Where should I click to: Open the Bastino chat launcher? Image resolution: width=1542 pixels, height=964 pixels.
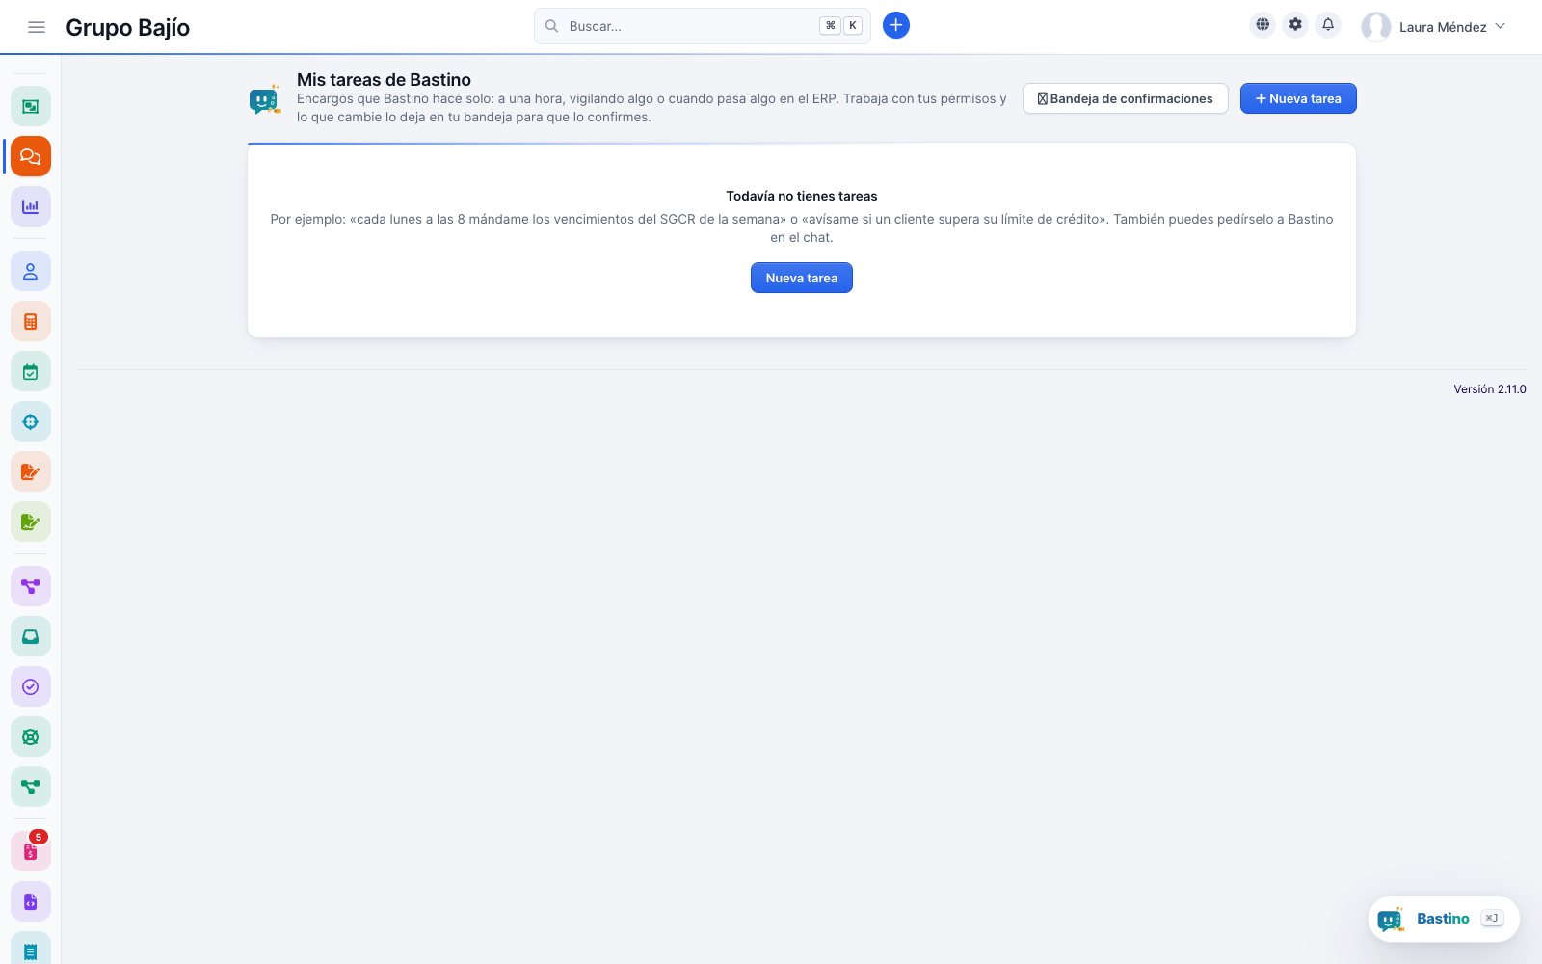coord(1444,919)
